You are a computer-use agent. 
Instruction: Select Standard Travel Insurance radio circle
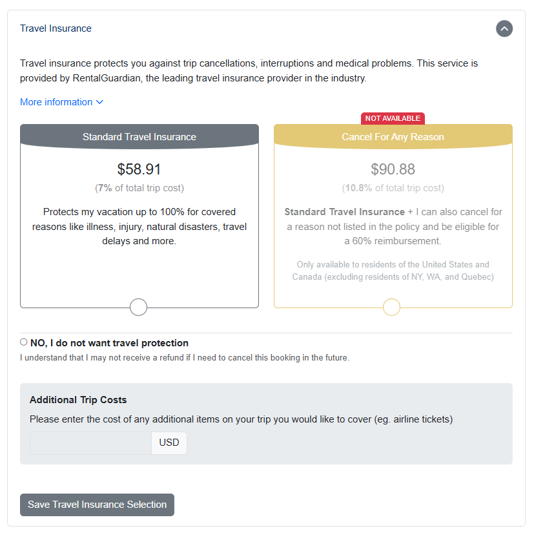click(139, 307)
